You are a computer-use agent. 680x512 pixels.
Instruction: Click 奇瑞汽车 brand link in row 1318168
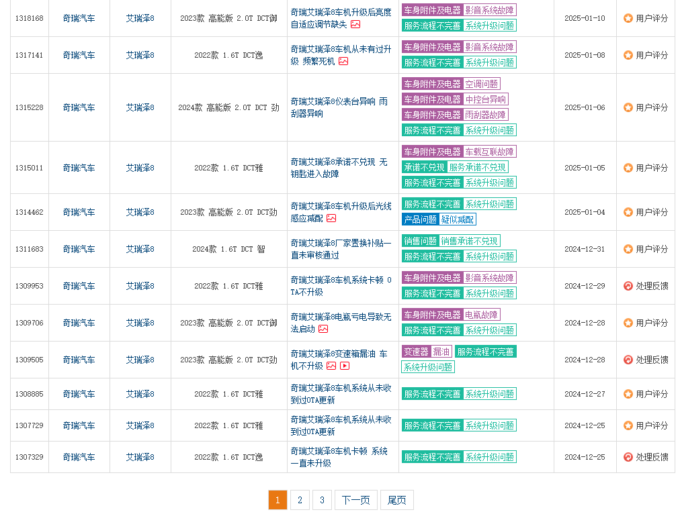click(x=79, y=18)
